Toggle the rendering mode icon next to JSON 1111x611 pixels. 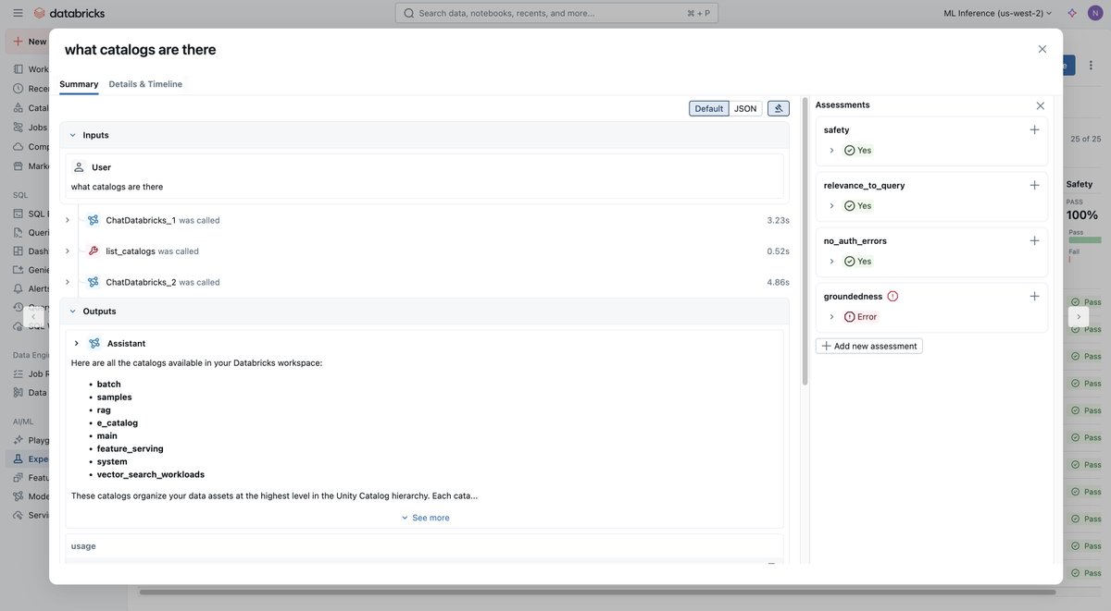pyautogui.click(x=779, y=108)
